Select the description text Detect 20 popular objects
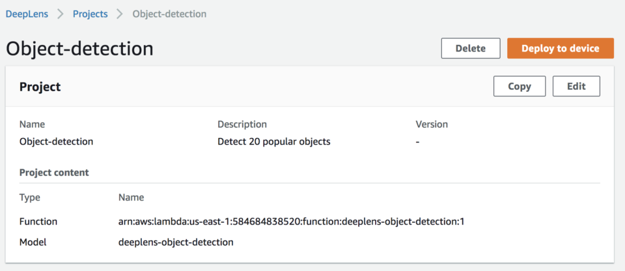 274,141
